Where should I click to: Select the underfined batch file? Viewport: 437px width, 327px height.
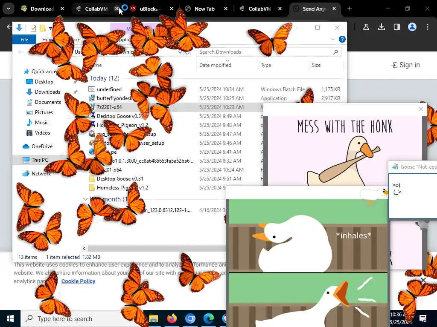[x=109, y=89]
